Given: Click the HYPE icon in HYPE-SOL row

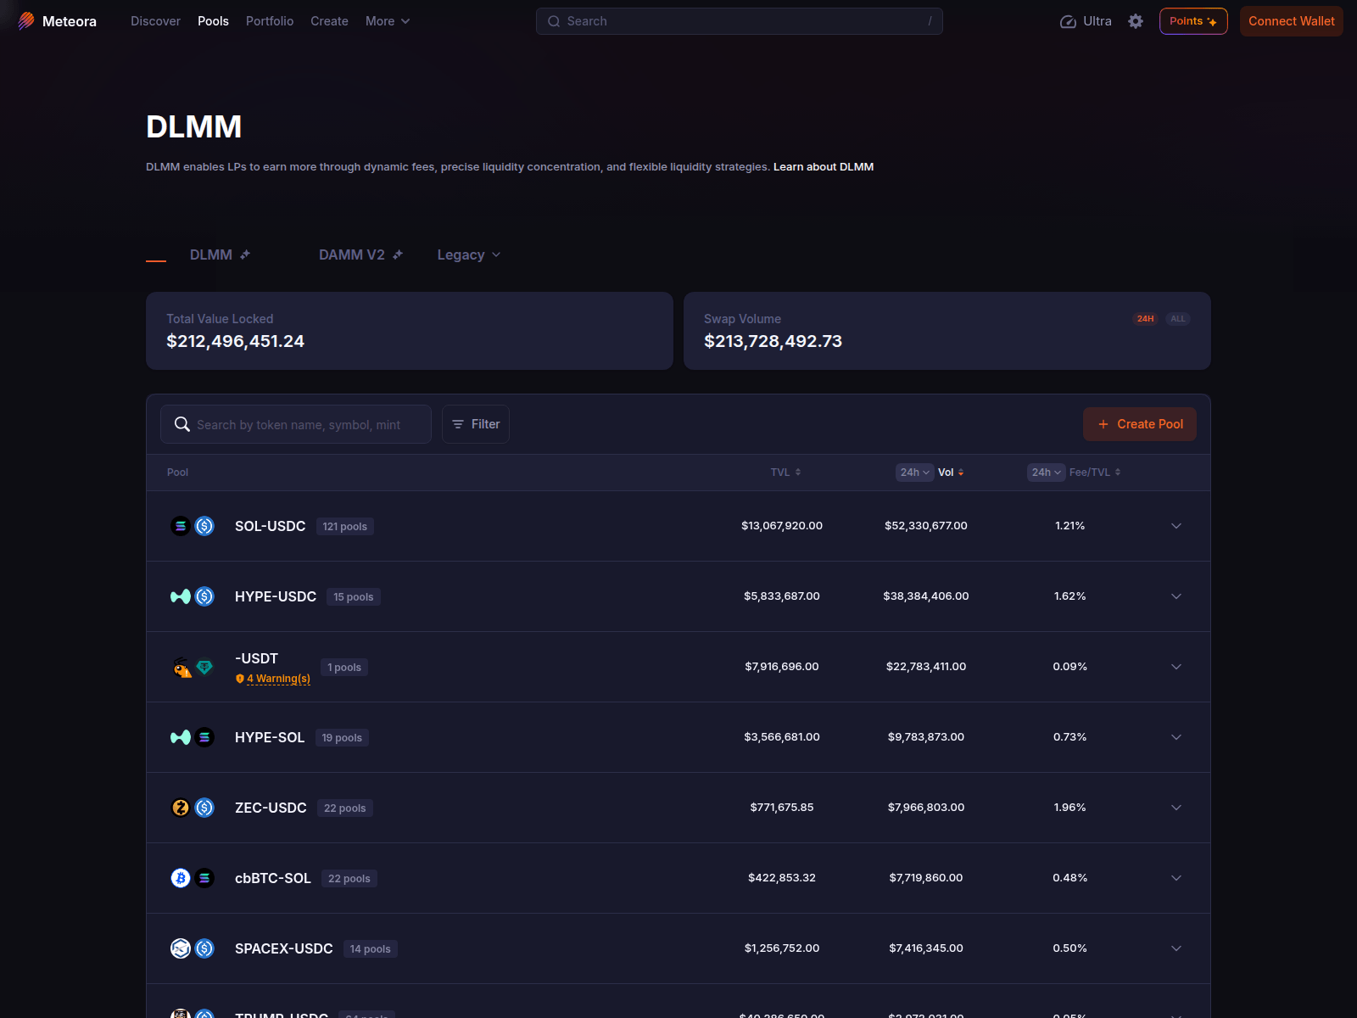Looking at the screenshot, I should tap(181, 737).
